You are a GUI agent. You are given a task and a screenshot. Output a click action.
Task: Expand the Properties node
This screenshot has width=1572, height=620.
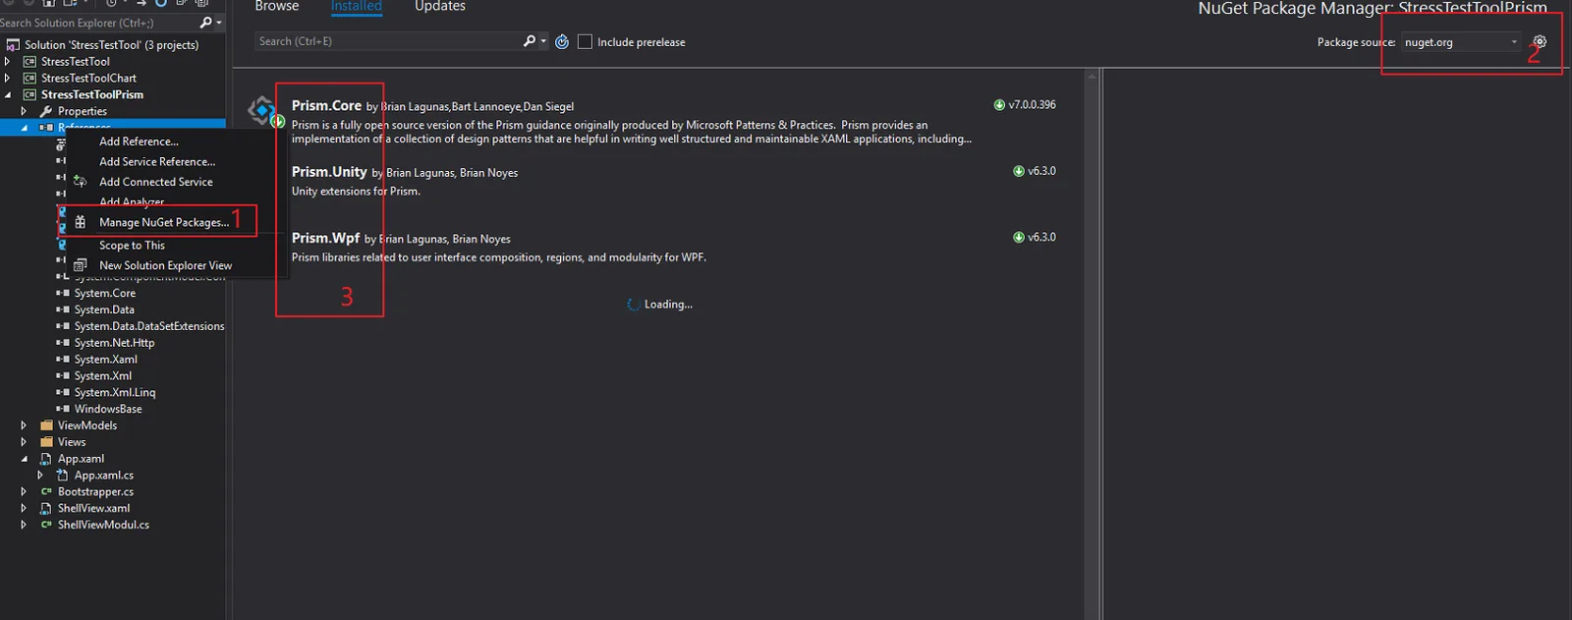24,111
